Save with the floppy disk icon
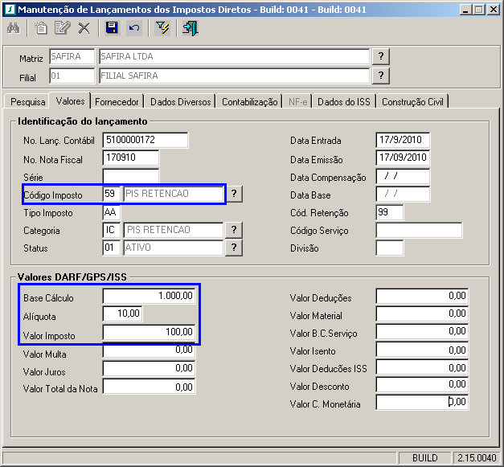The height and width of the screenshot is (467, 504). tap(113, 28)
